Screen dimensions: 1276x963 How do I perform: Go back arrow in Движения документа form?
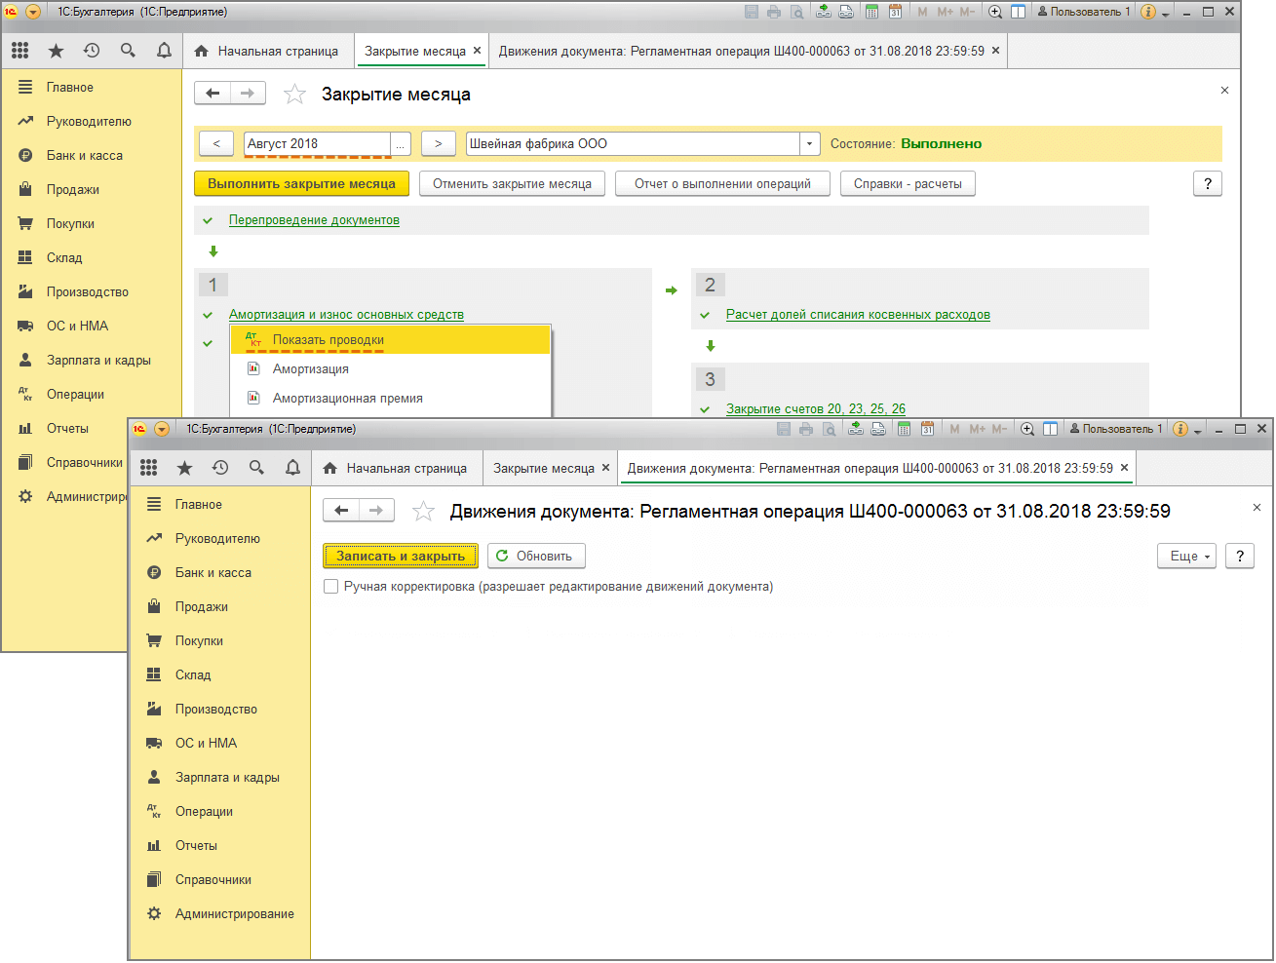(x=341, y=511)
